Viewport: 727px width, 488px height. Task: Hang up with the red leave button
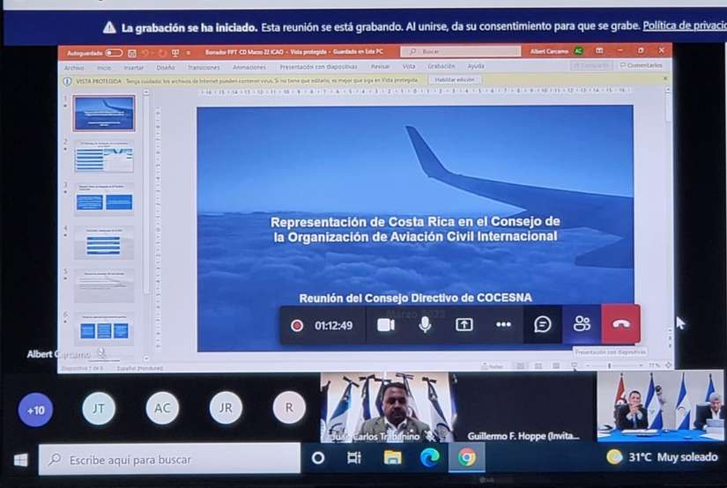click(x=621, y=324)
